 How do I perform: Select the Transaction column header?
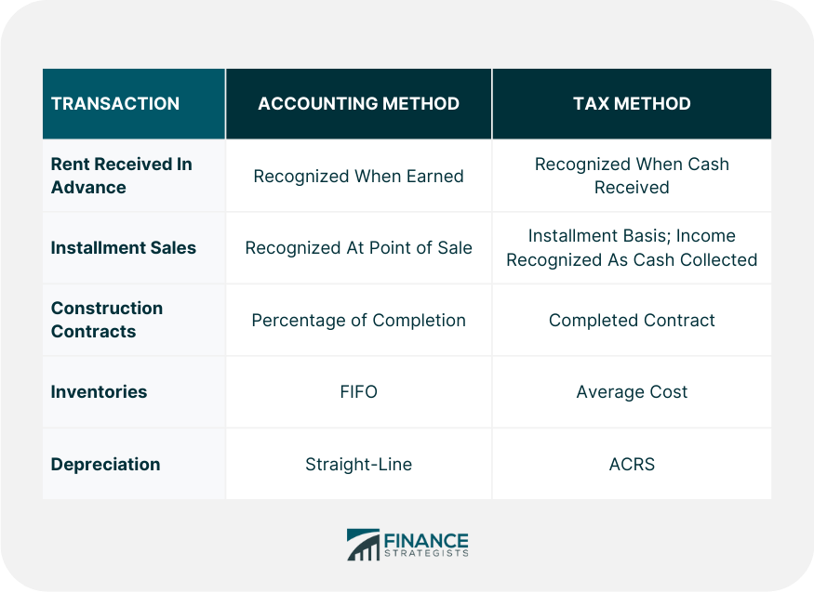tap(115, 104)
